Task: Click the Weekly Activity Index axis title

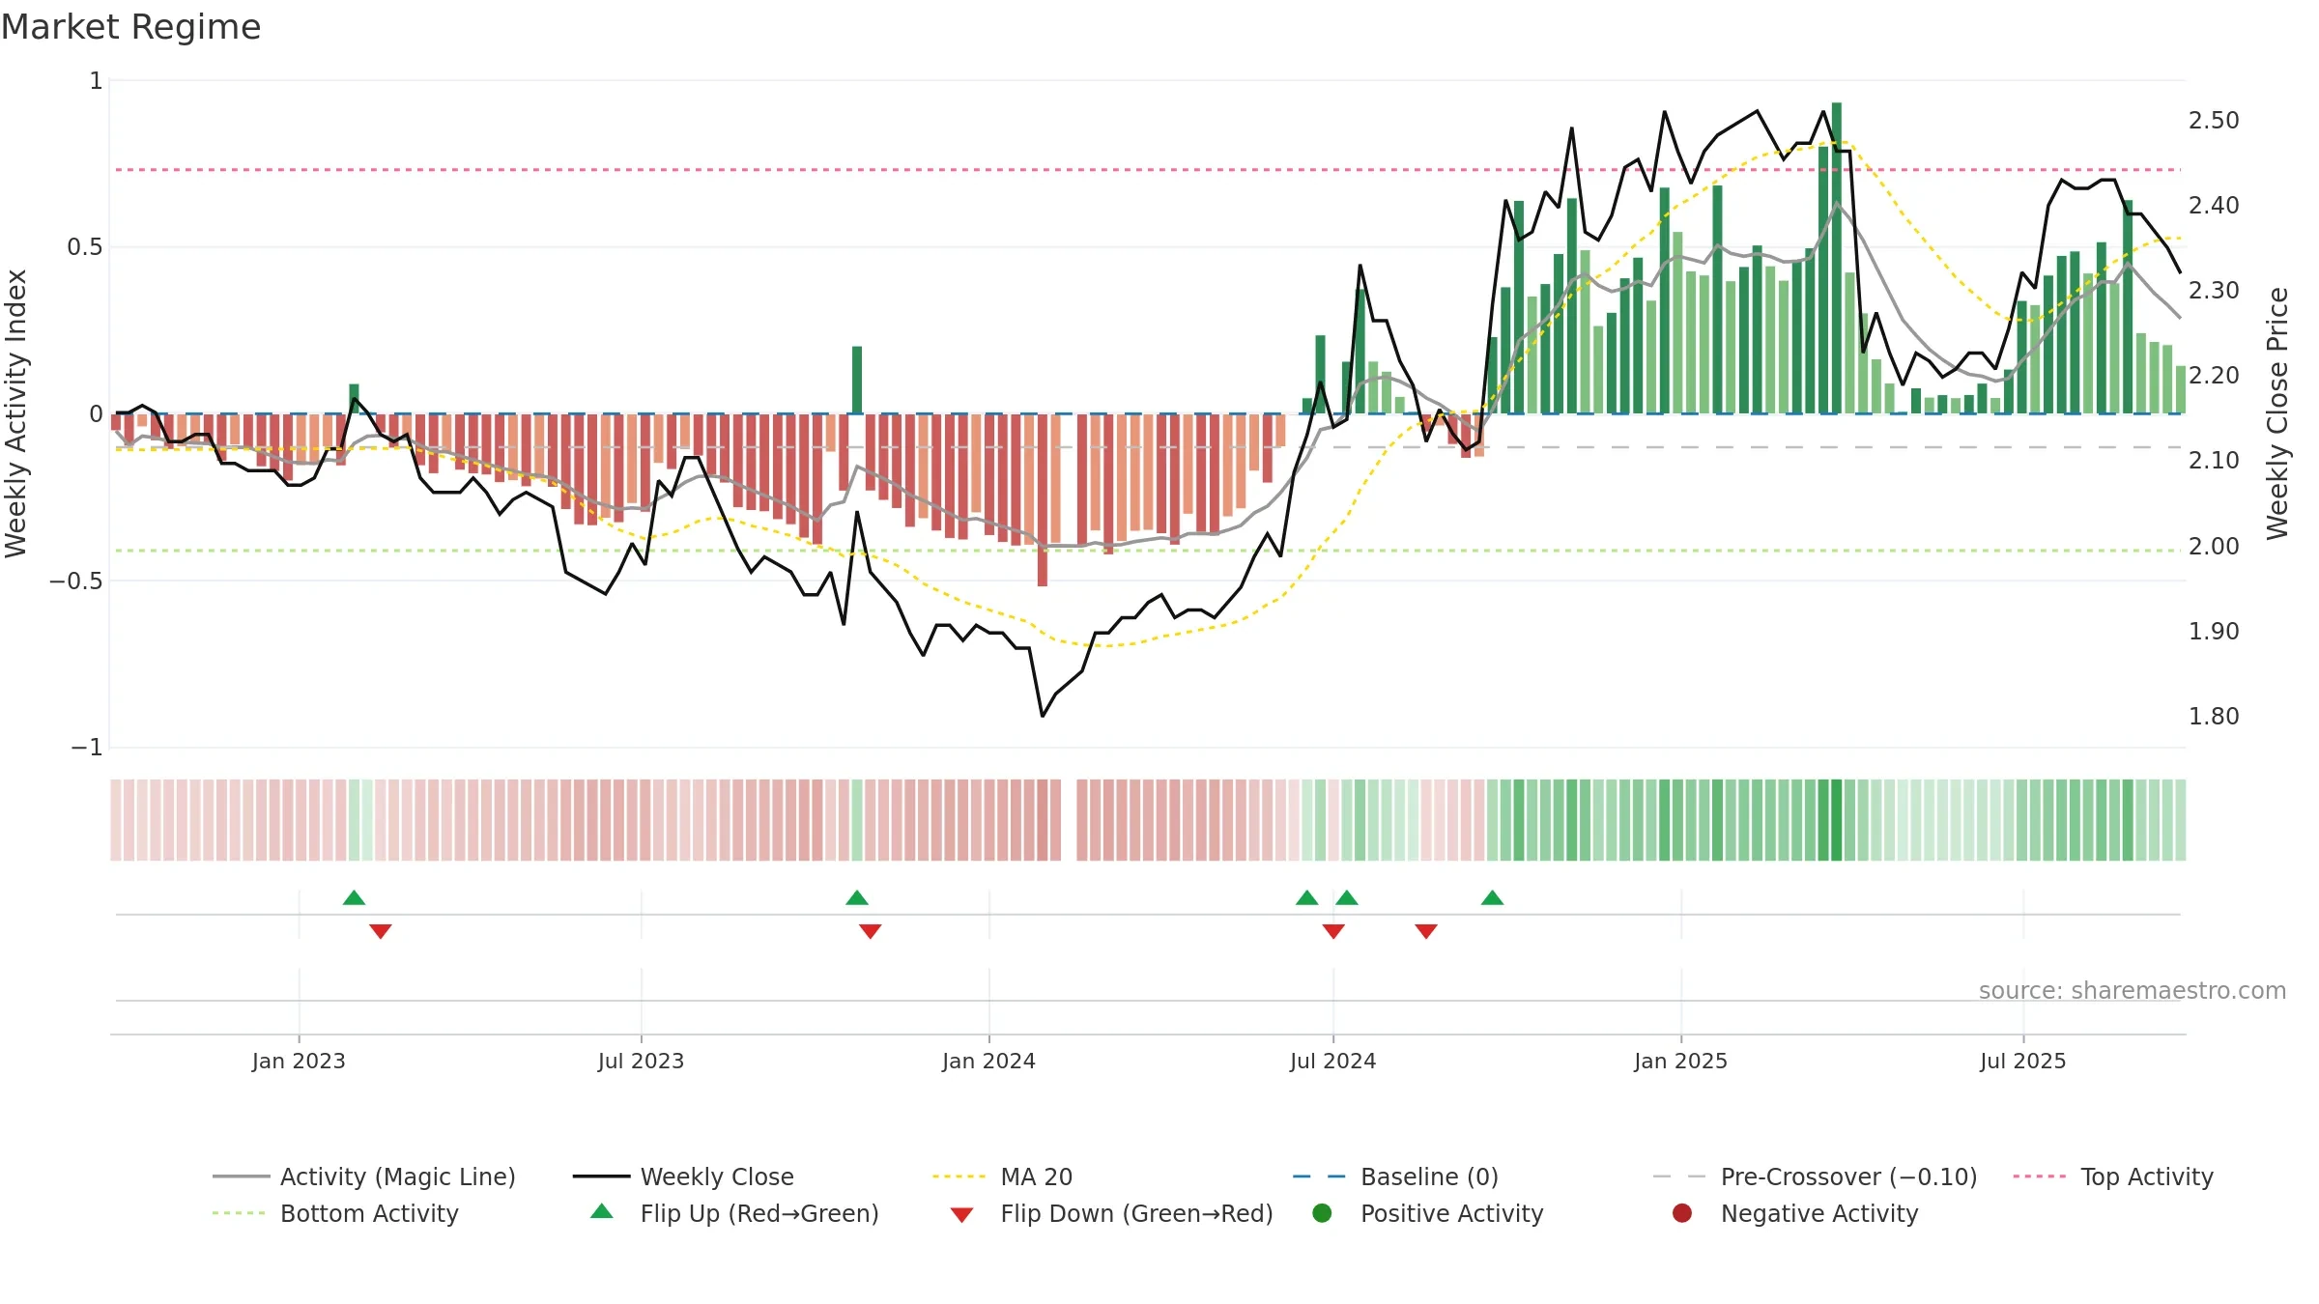Action: [16, 413]
